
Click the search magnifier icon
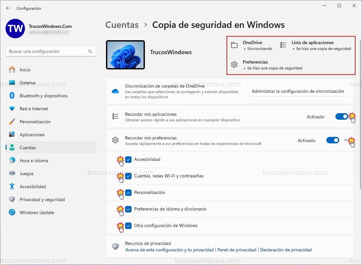click(90, 51)
